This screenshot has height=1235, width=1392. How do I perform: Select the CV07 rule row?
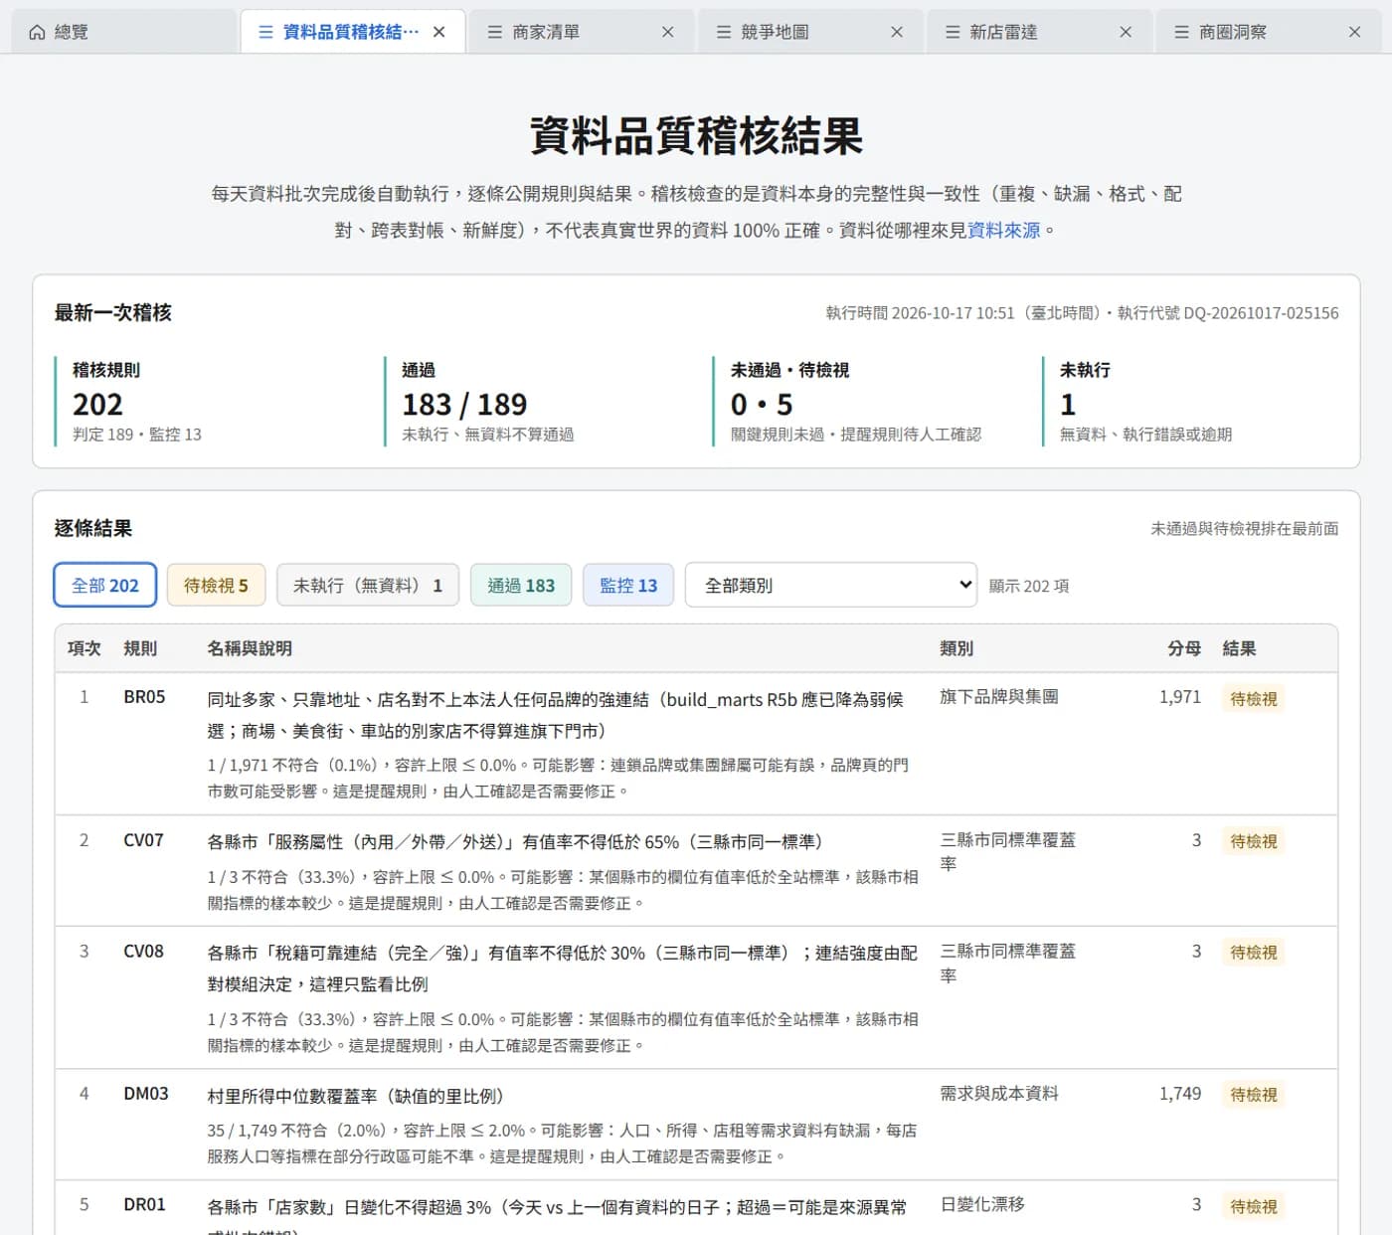point(696,871)
